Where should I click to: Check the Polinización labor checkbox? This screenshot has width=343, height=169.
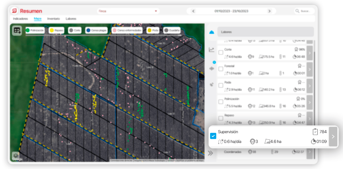(x=221, y=102)
